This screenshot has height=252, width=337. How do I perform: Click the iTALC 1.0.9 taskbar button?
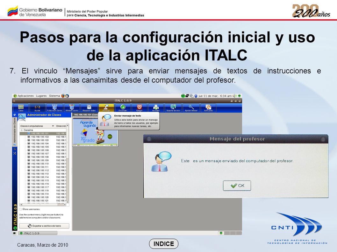point(38,233)
